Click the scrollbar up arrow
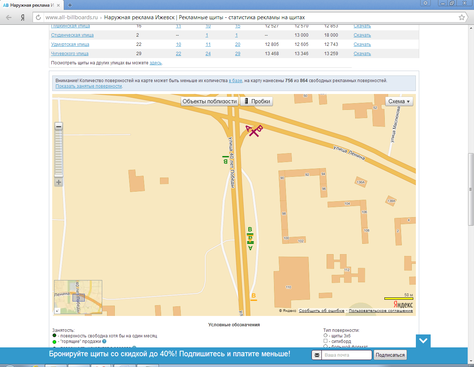This screenshot has height=367, width=474. [471, 28]
